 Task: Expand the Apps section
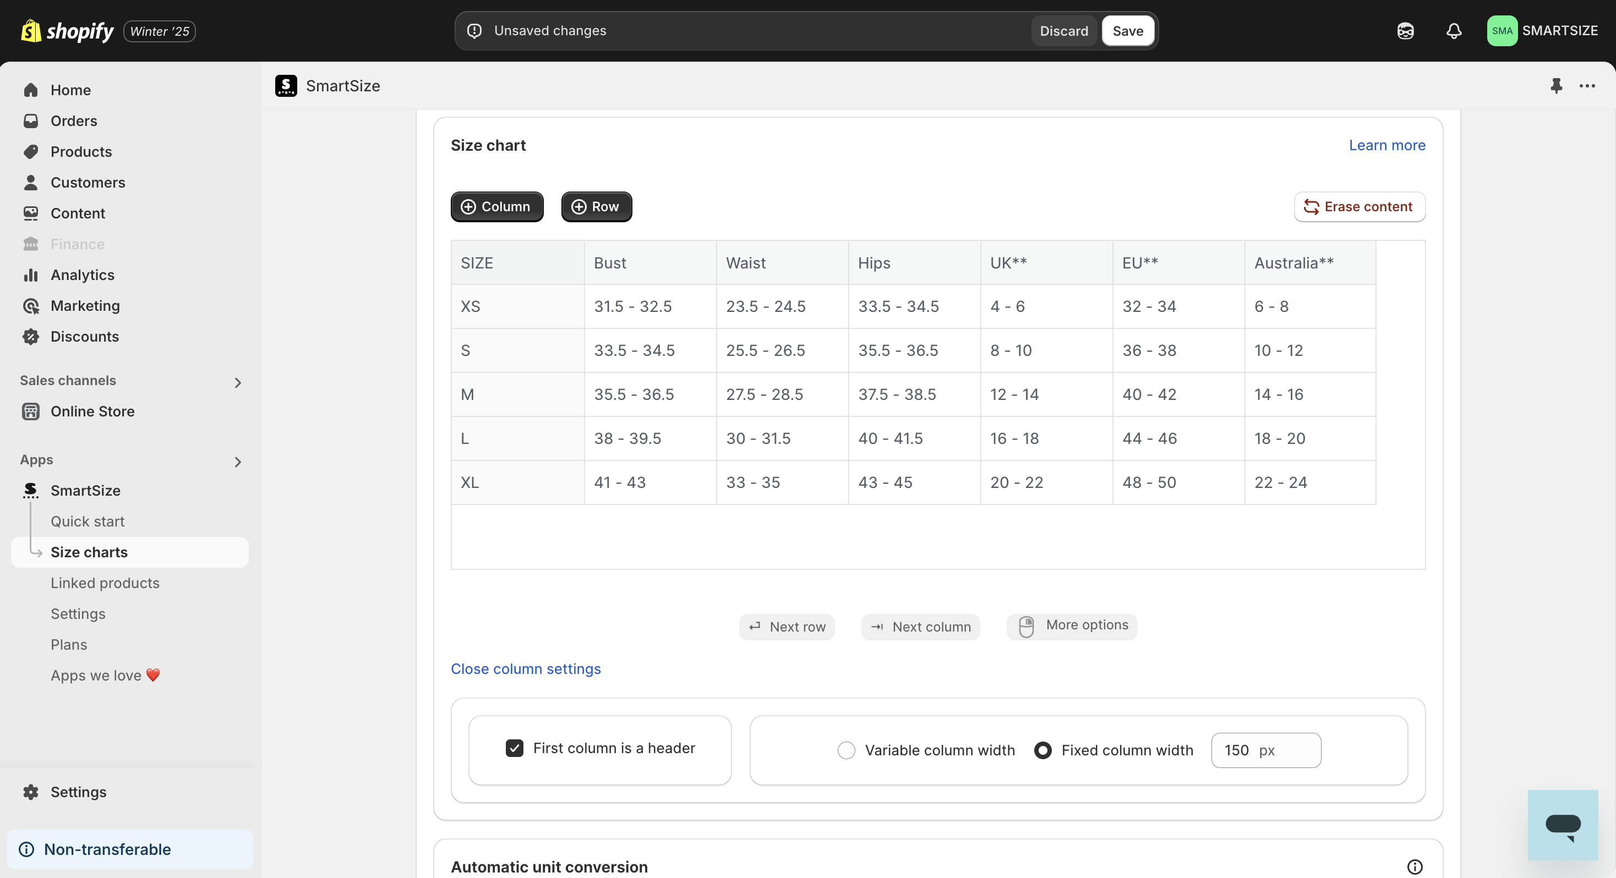coord(237,462)
